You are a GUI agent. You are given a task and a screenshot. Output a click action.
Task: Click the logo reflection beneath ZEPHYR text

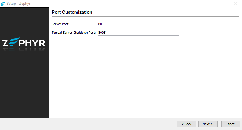point(24,49)
